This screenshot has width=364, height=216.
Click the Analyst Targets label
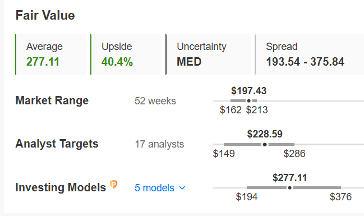click(57, 144)
